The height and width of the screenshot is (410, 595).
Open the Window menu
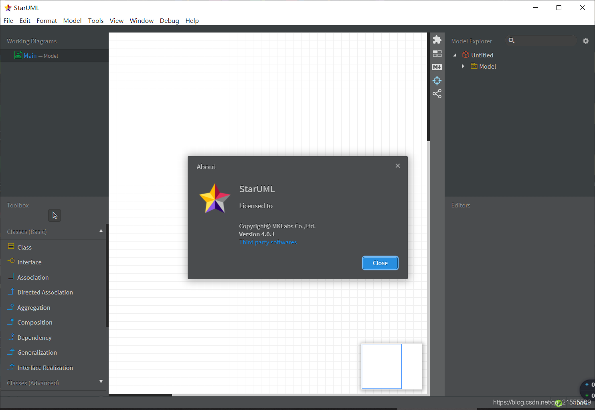[x=142, y=20]
